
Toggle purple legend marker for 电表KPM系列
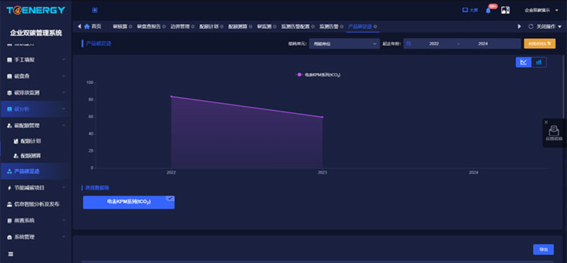[298, 75]
